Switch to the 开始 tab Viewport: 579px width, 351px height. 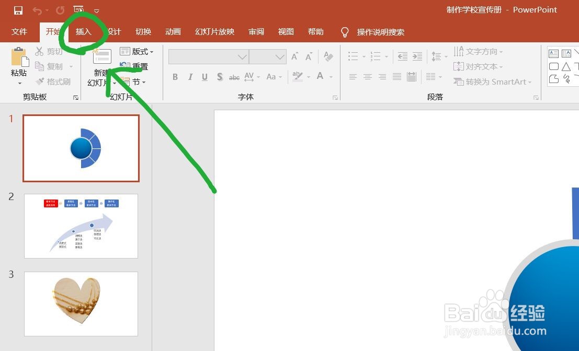point(53,32)
